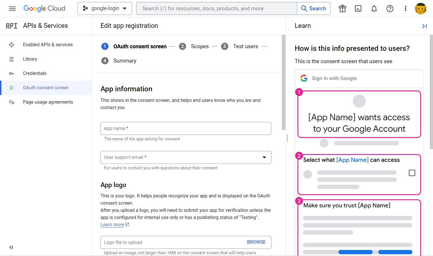This screenshot has width=433, height=256.
Task: Click the external link icon after Learn more
Action: pos(127,224)
